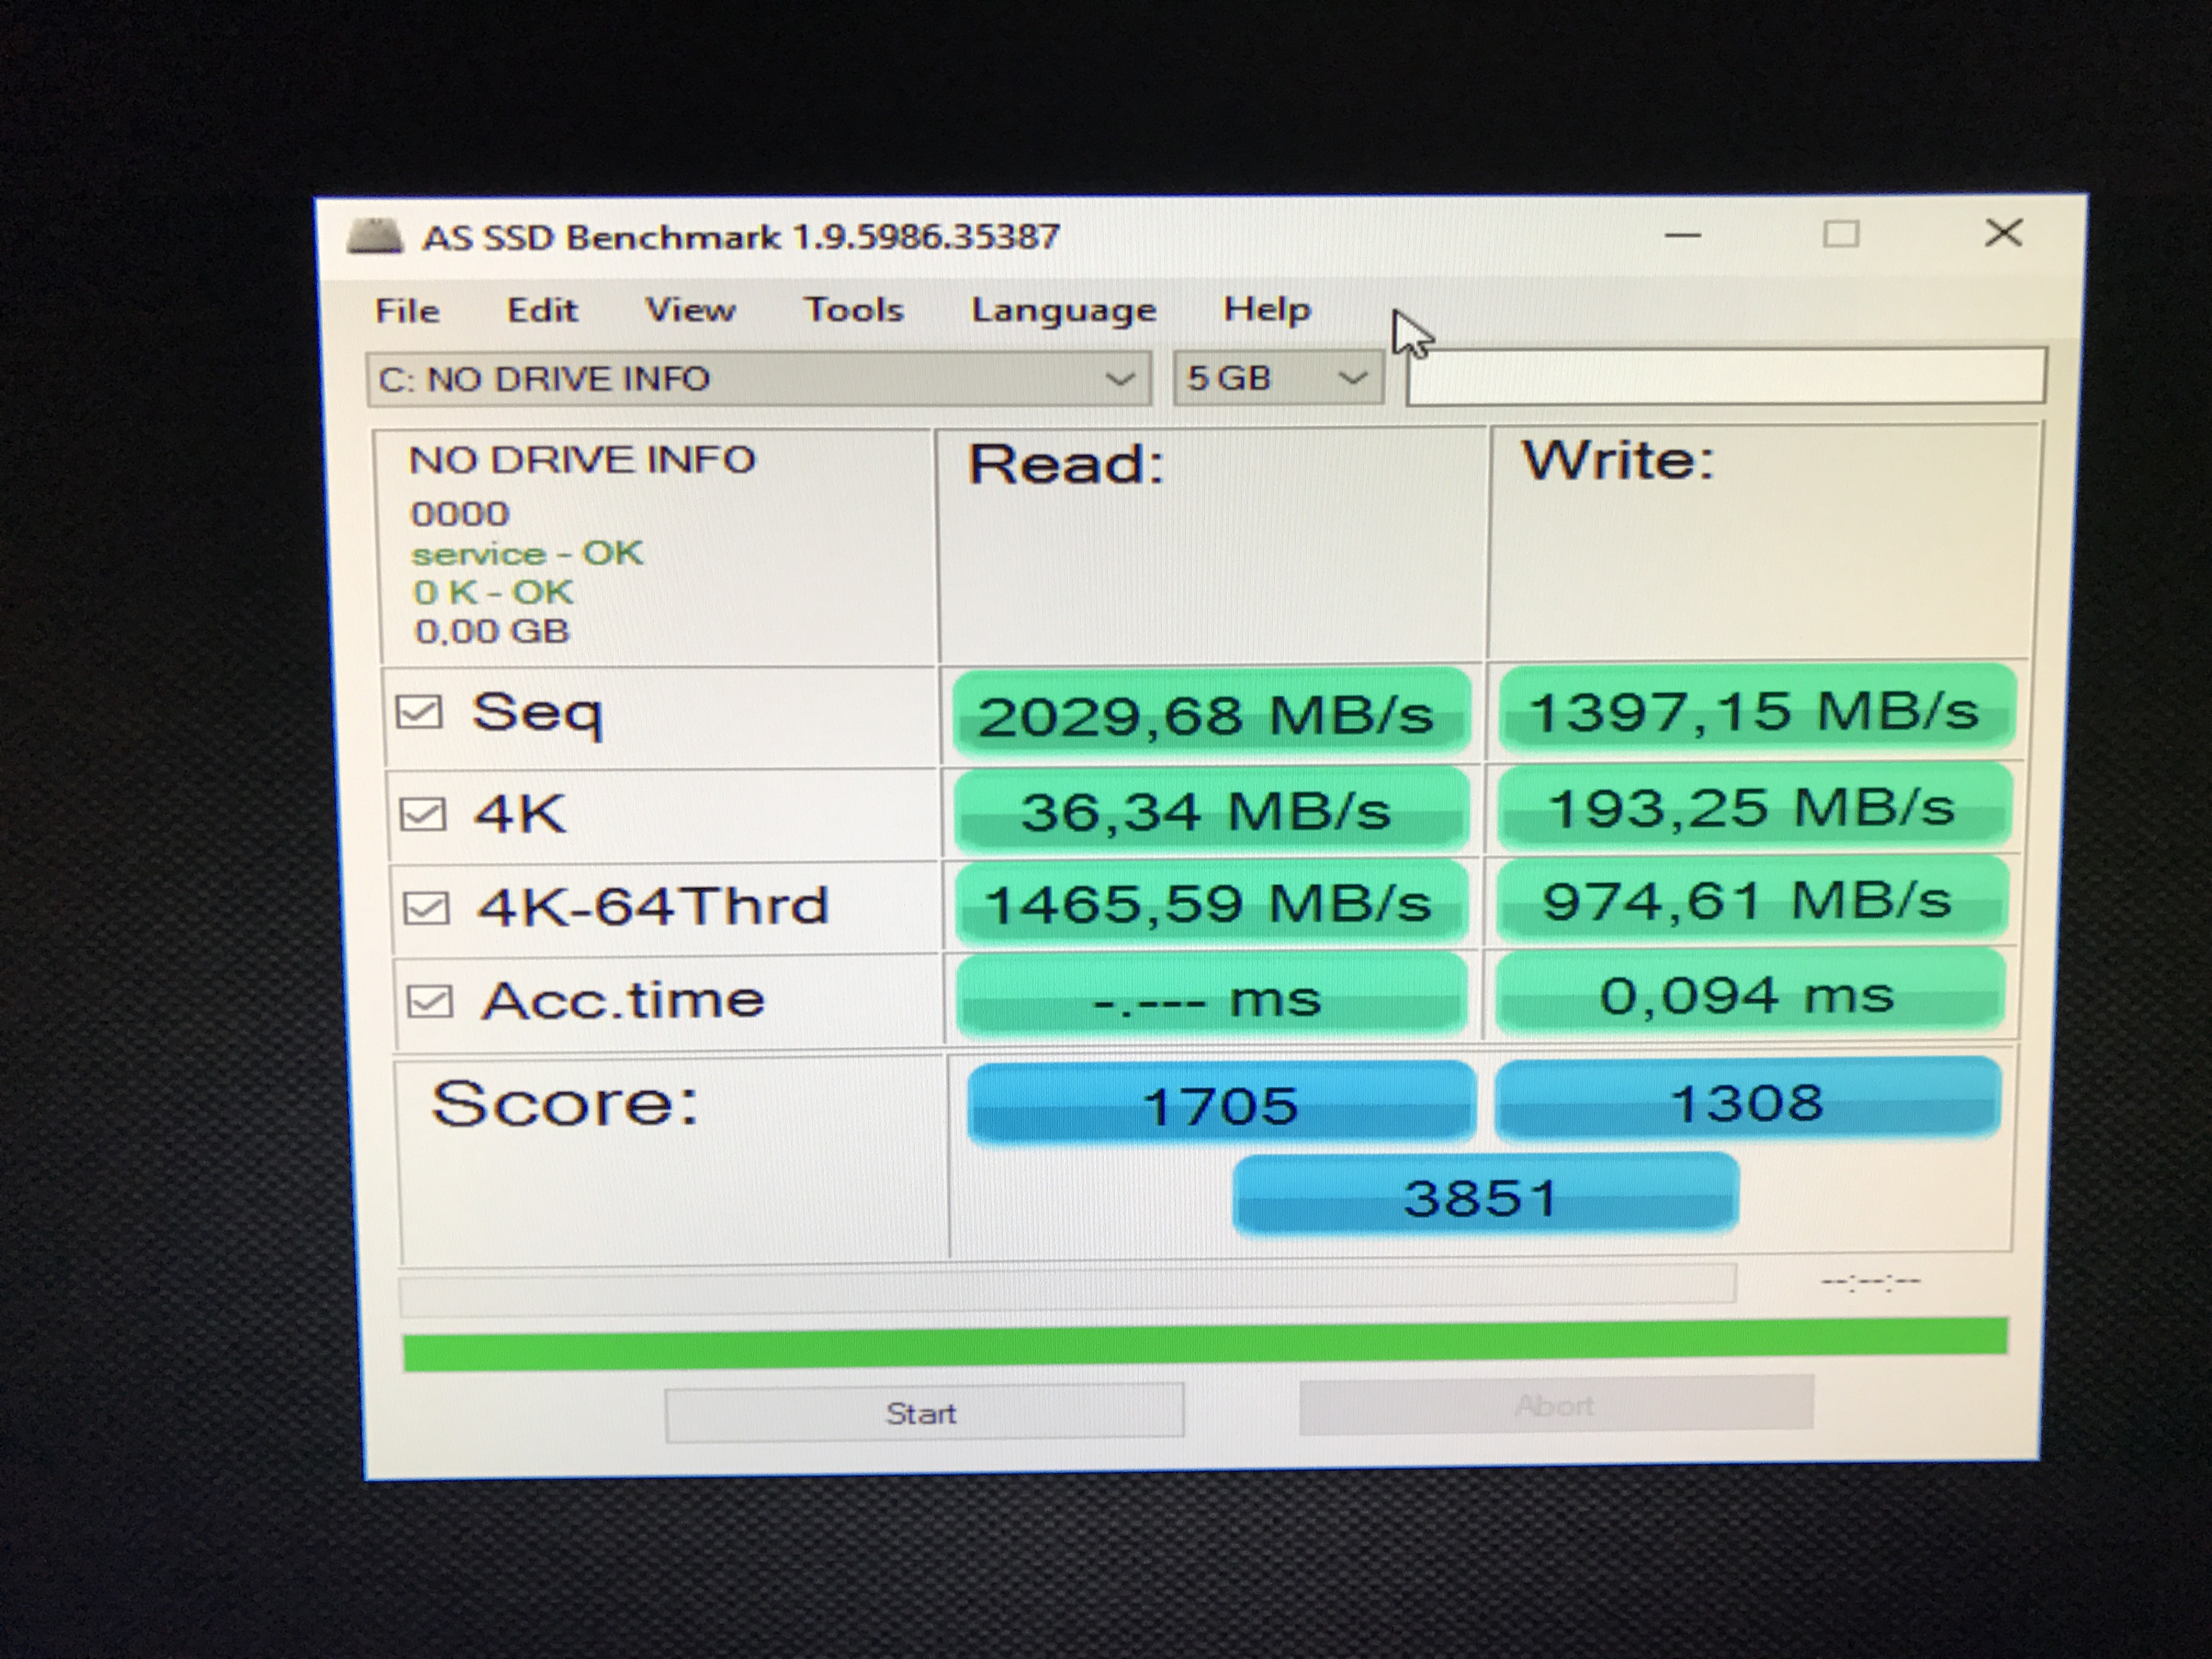Click the 0000 firmware text
The width and height of the screenshot is (2212, 1659).
coord(460,514)
